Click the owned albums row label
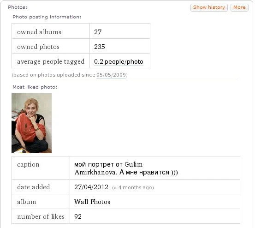 (39, 32)
